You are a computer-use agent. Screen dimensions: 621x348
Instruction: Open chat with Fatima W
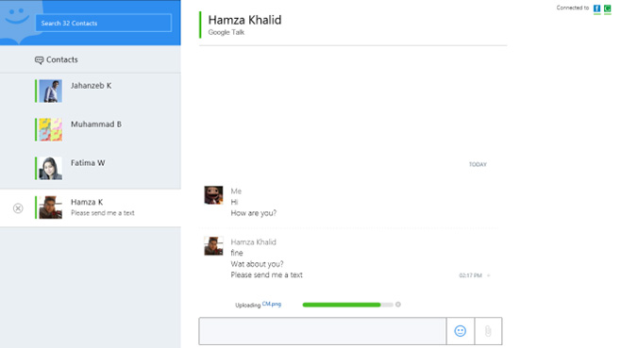[x=91, y=169]
